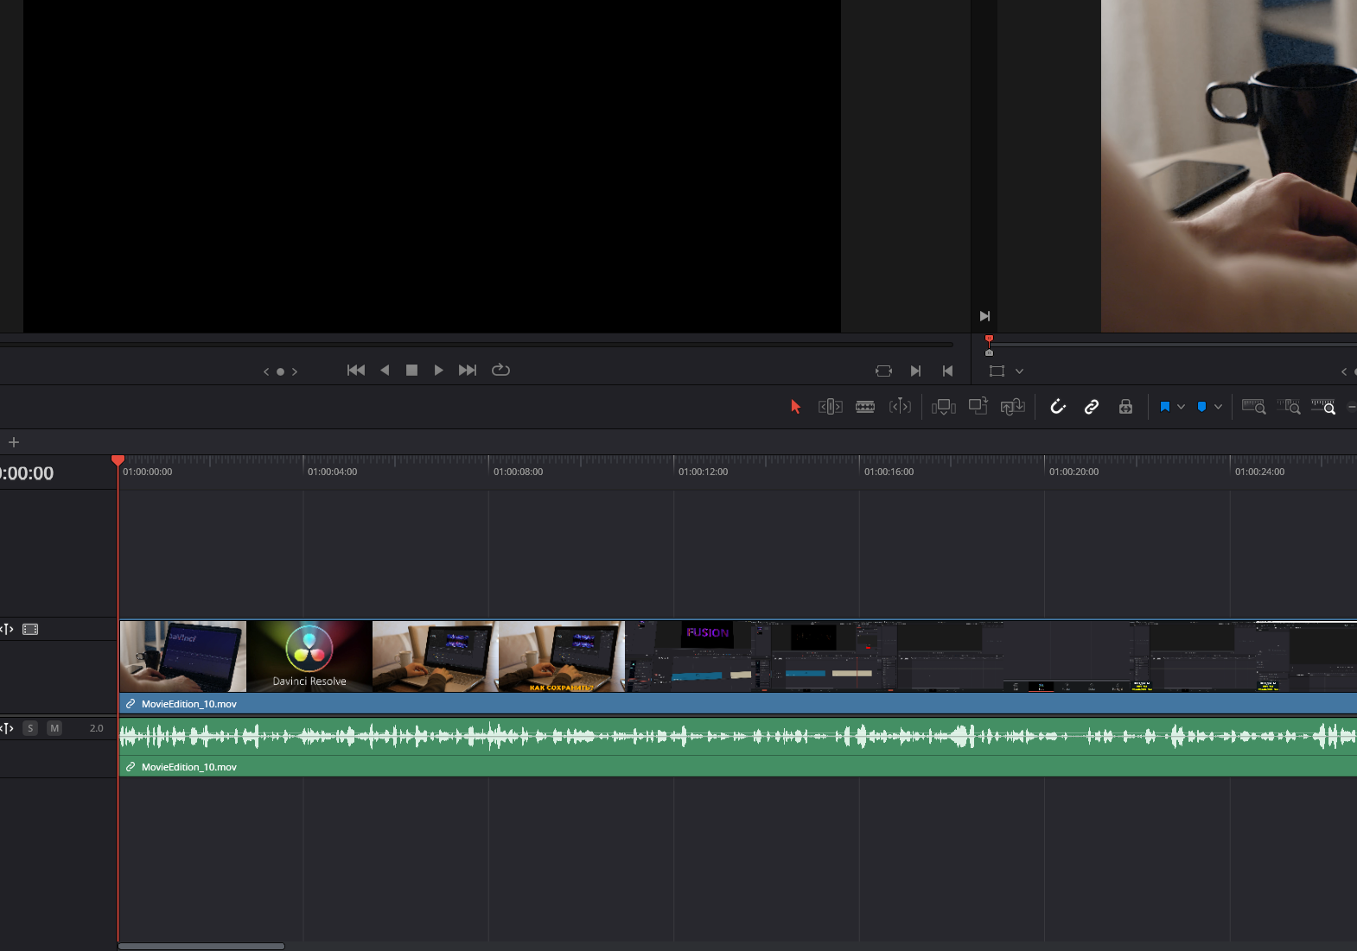
Task: Click the Replace Clip toolbar icon
Action: [1012, 407]
